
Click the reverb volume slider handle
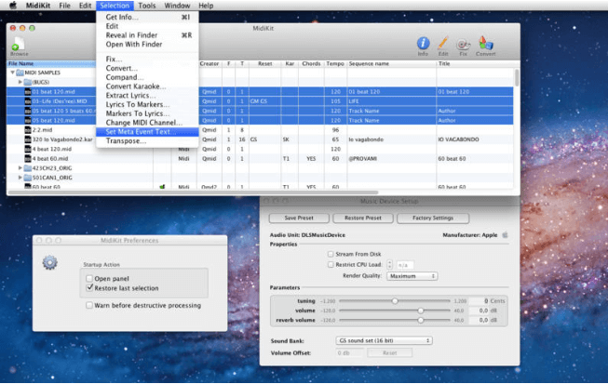pos(421,320)
